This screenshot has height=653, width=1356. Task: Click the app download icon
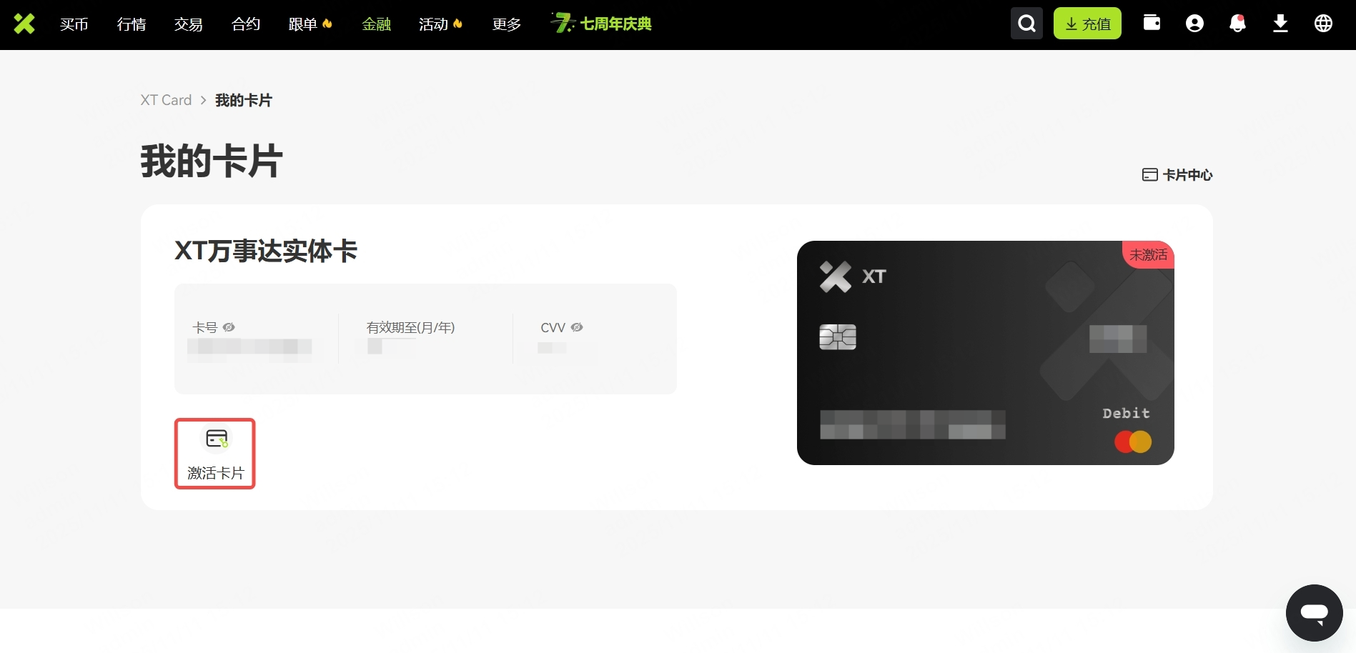[1280, 23]
